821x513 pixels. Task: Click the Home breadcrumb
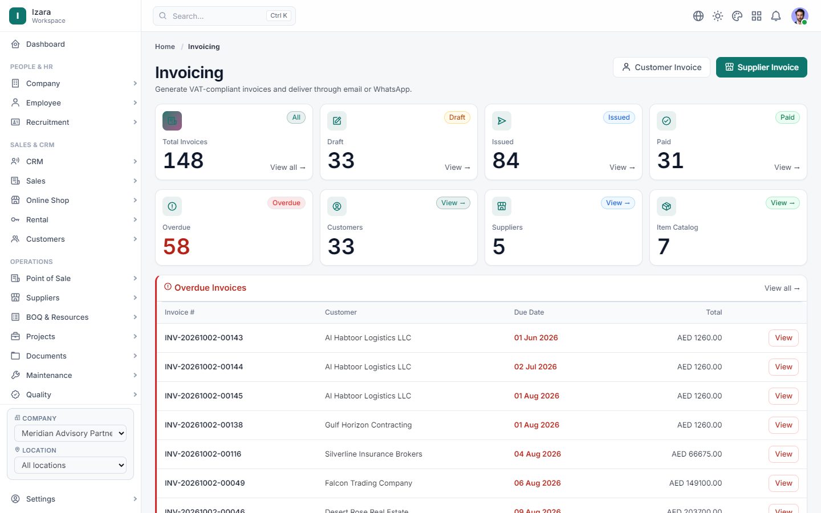(x=165, y=47)
